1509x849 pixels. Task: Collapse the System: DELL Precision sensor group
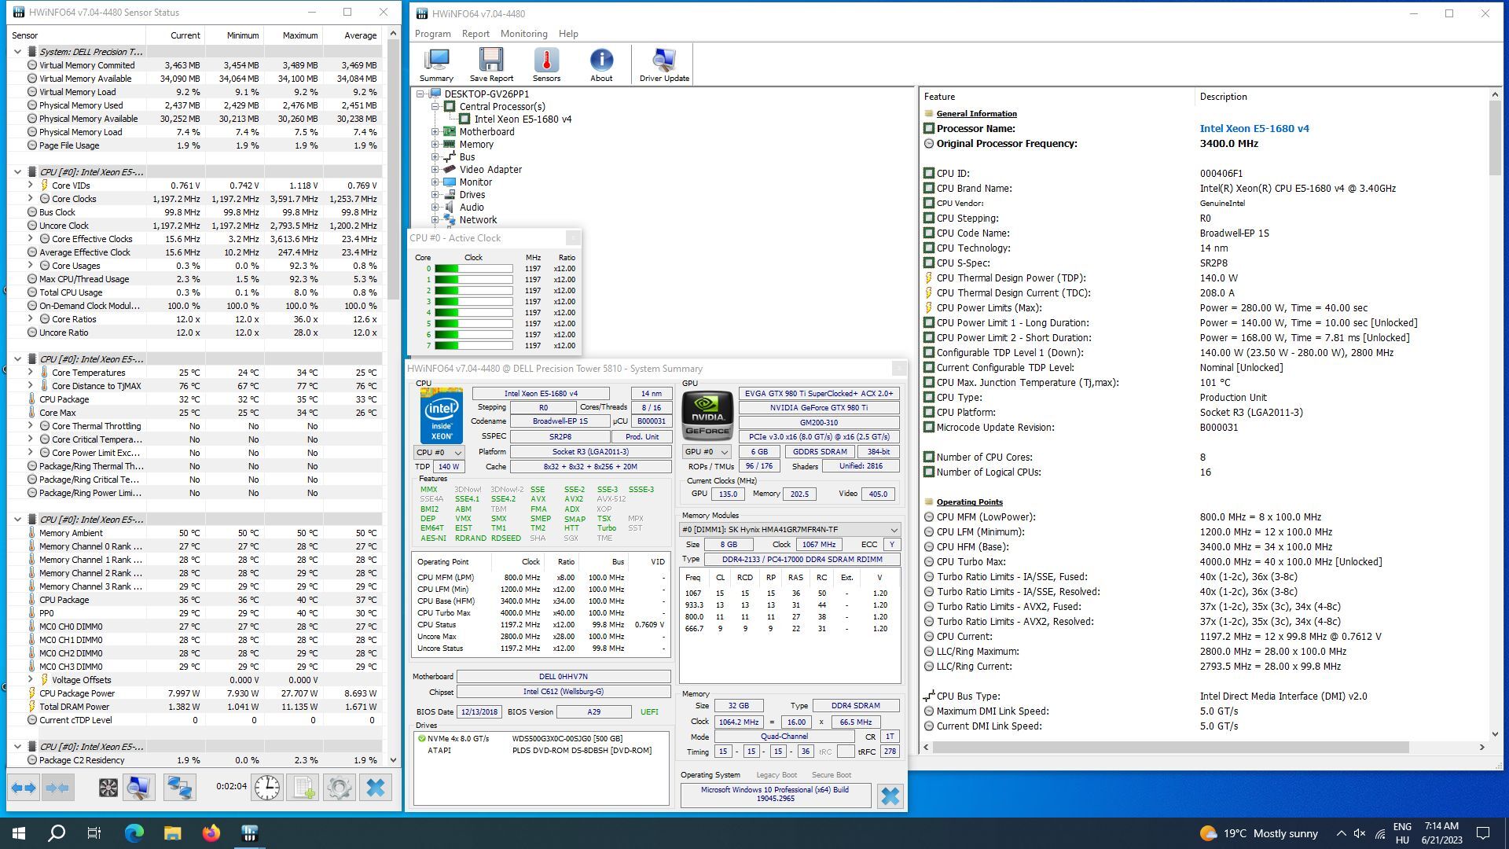tap(17, 52)
